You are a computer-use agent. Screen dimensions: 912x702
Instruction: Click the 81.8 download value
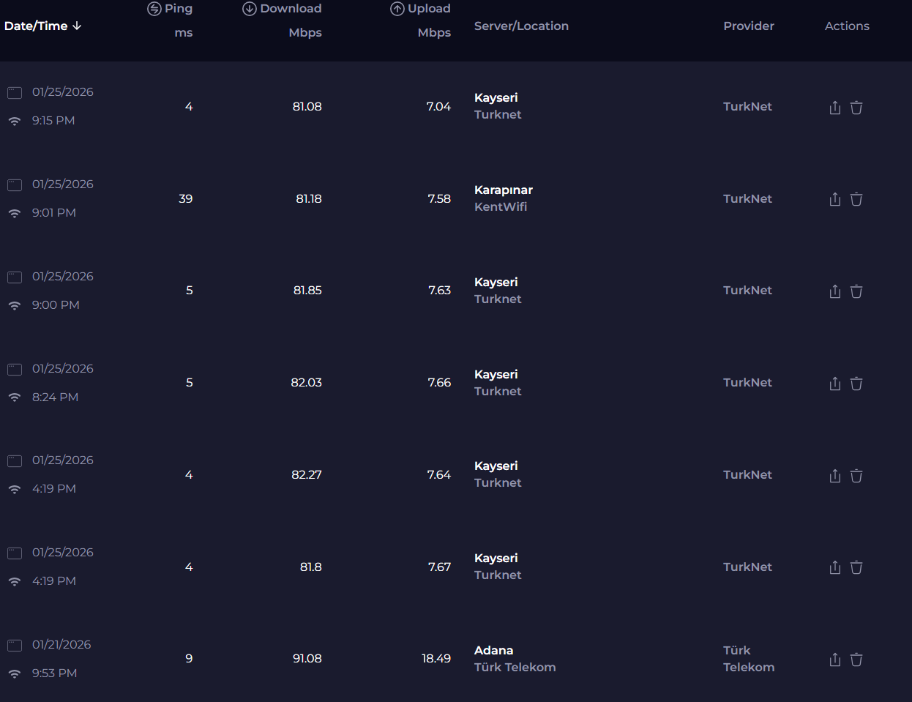(311, 567)
